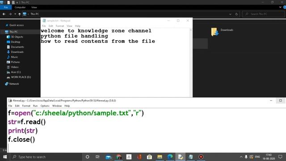This screenshot has width=286, height=161.
Task: Open Google Chrome from taskbar
Action: click(119, 157)
